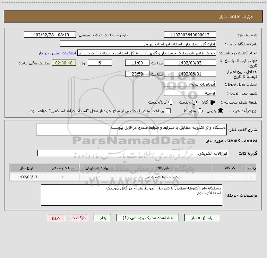Image resolution: width=267 pixels, height=258 pixels.
Task: Select the متوسط purchase type radio
Action: [200, 111]
